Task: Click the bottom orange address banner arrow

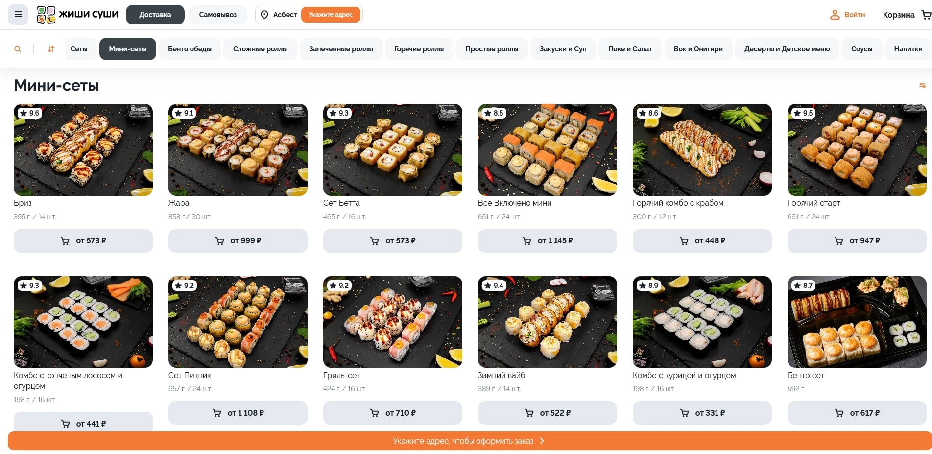Action: pos(542,441)
